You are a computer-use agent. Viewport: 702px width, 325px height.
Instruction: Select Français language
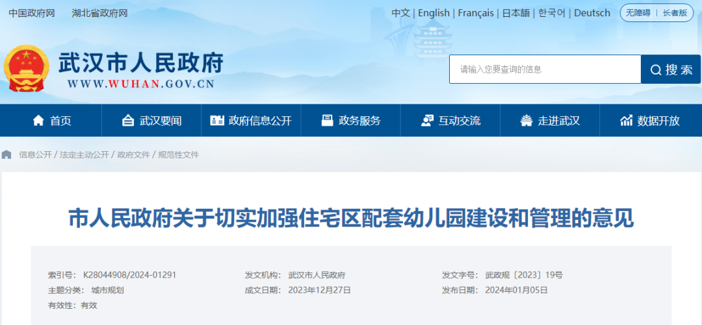point(476,13)
